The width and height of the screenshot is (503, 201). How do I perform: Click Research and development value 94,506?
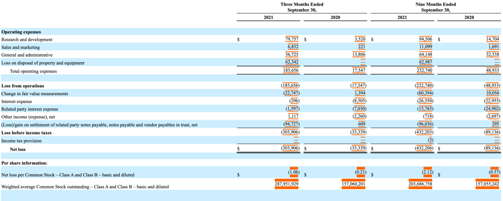[425, 39]
